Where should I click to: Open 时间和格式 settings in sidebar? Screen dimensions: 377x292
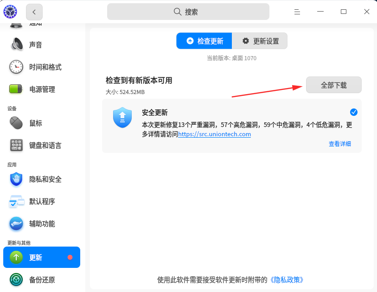pos(42,67)
